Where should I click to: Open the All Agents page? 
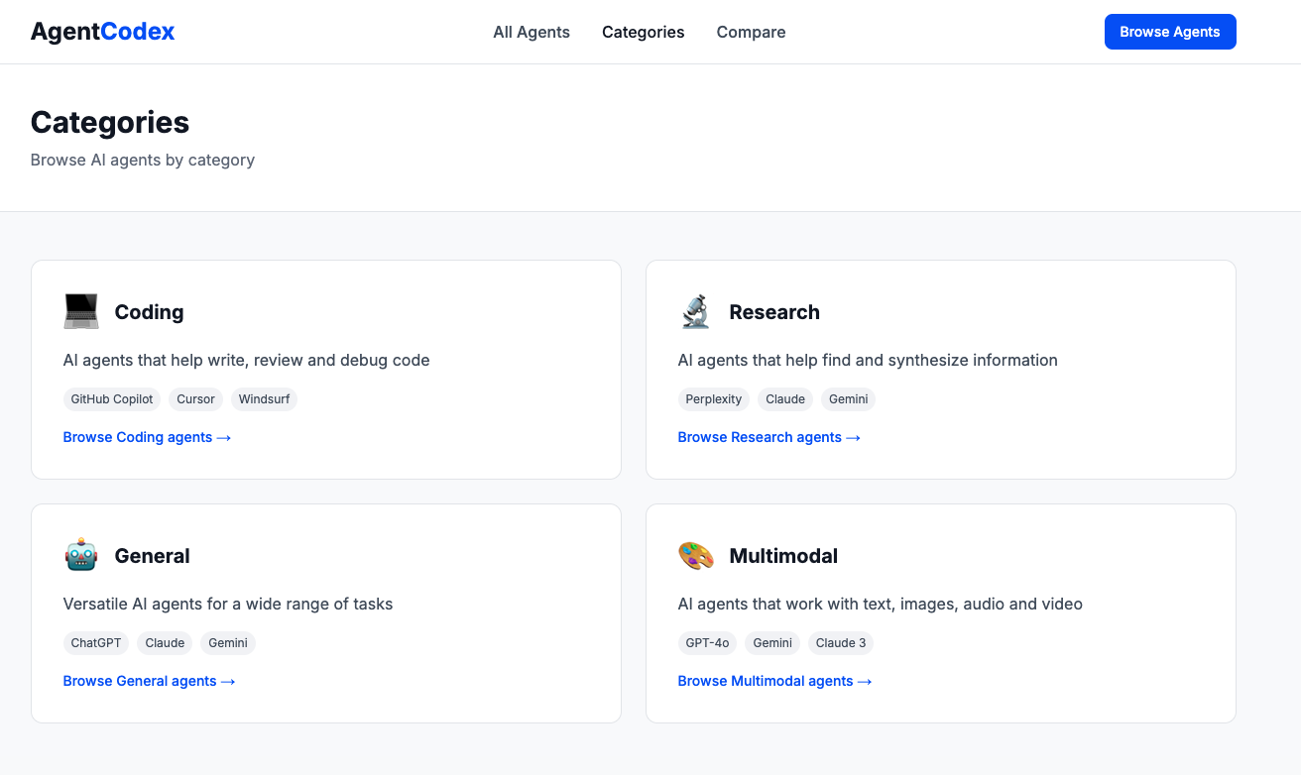[x=532, y=32]
